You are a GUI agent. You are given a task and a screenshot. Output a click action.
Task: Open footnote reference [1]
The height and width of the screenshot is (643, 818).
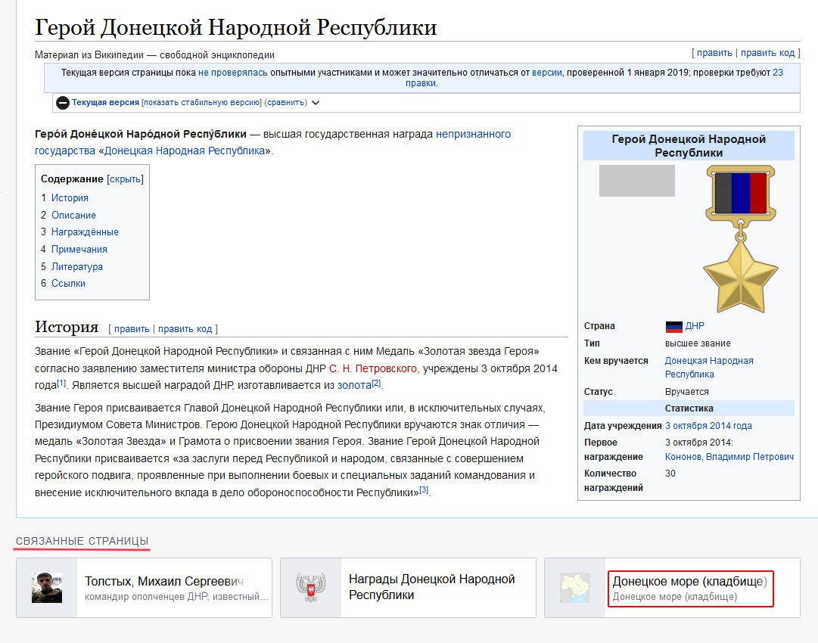click(x=61, y=384)
